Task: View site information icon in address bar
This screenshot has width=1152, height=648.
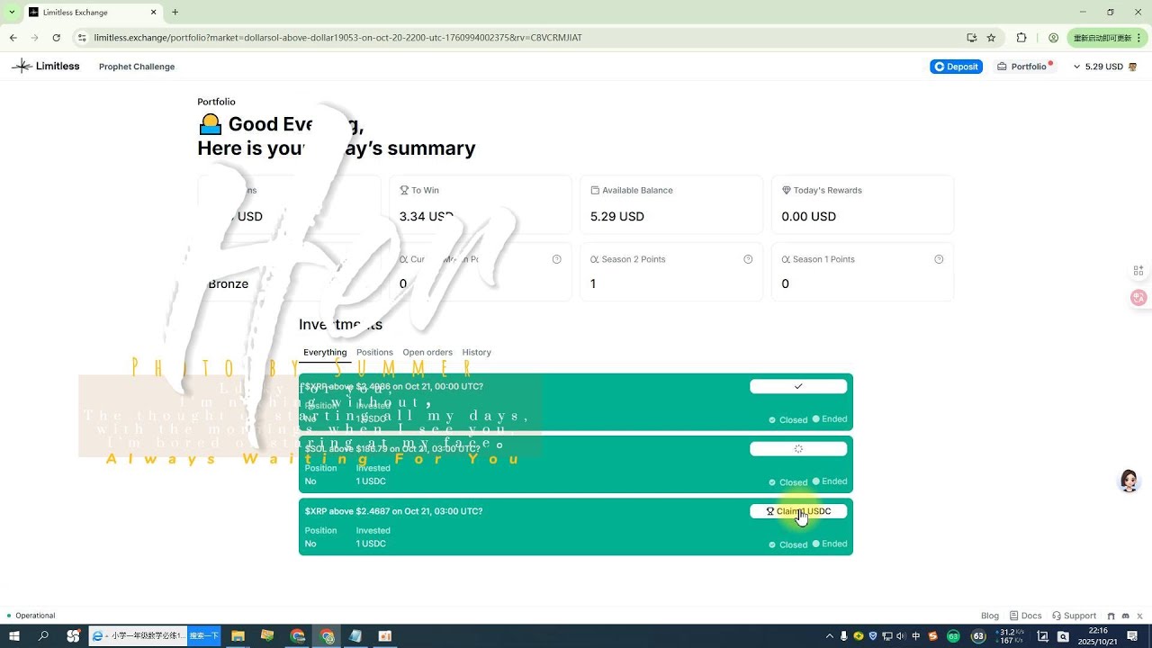Action: tap(82, 38)
